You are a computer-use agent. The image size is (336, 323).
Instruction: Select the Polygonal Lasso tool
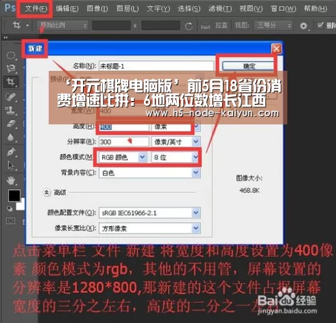(x=11, y=68)
